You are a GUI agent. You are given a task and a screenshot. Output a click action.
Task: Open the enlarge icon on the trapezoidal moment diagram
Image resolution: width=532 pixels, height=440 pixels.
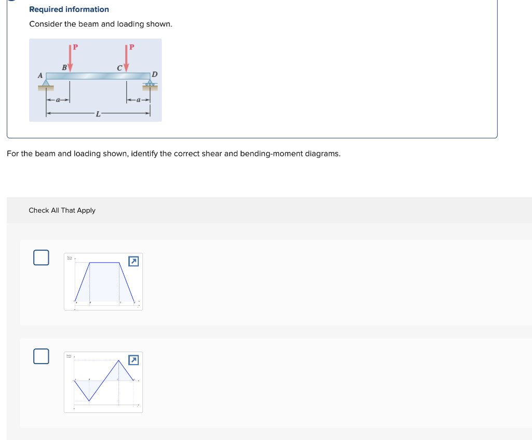pos(134,262)
